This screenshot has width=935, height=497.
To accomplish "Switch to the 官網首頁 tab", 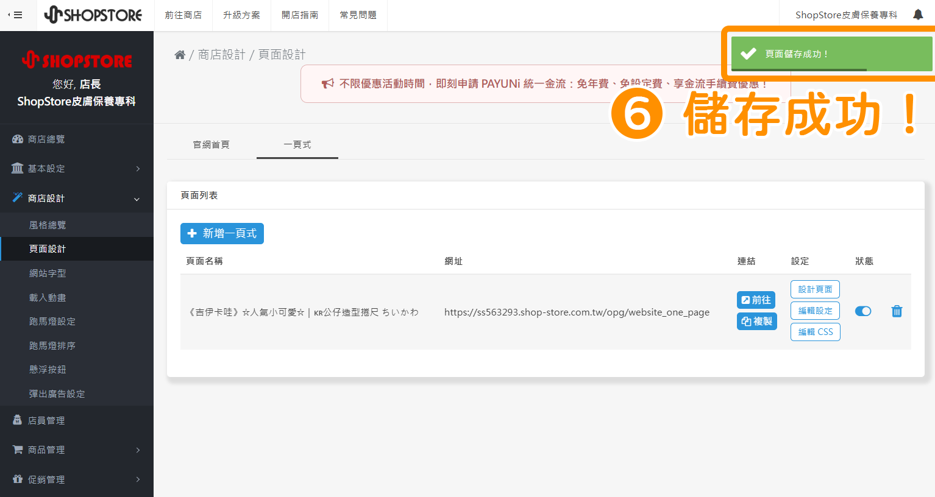I will 212,144.
